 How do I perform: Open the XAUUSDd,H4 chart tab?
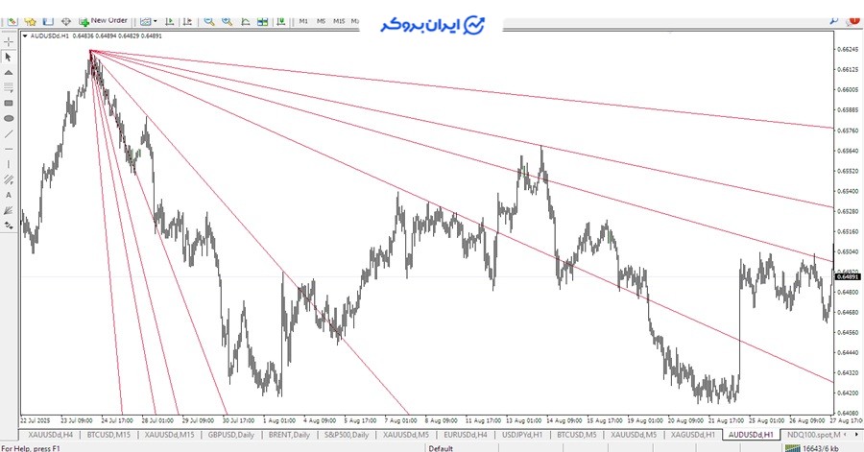click(x=50, y=435)
